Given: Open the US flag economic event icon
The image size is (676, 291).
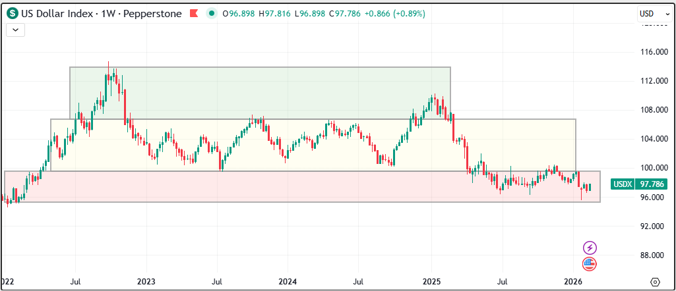Looking at the screenshot, I should [x=590, y=264].
